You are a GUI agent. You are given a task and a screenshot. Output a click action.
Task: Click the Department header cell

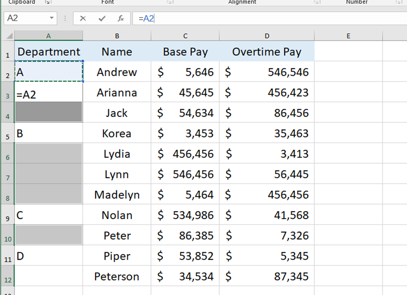pos(49,51)
